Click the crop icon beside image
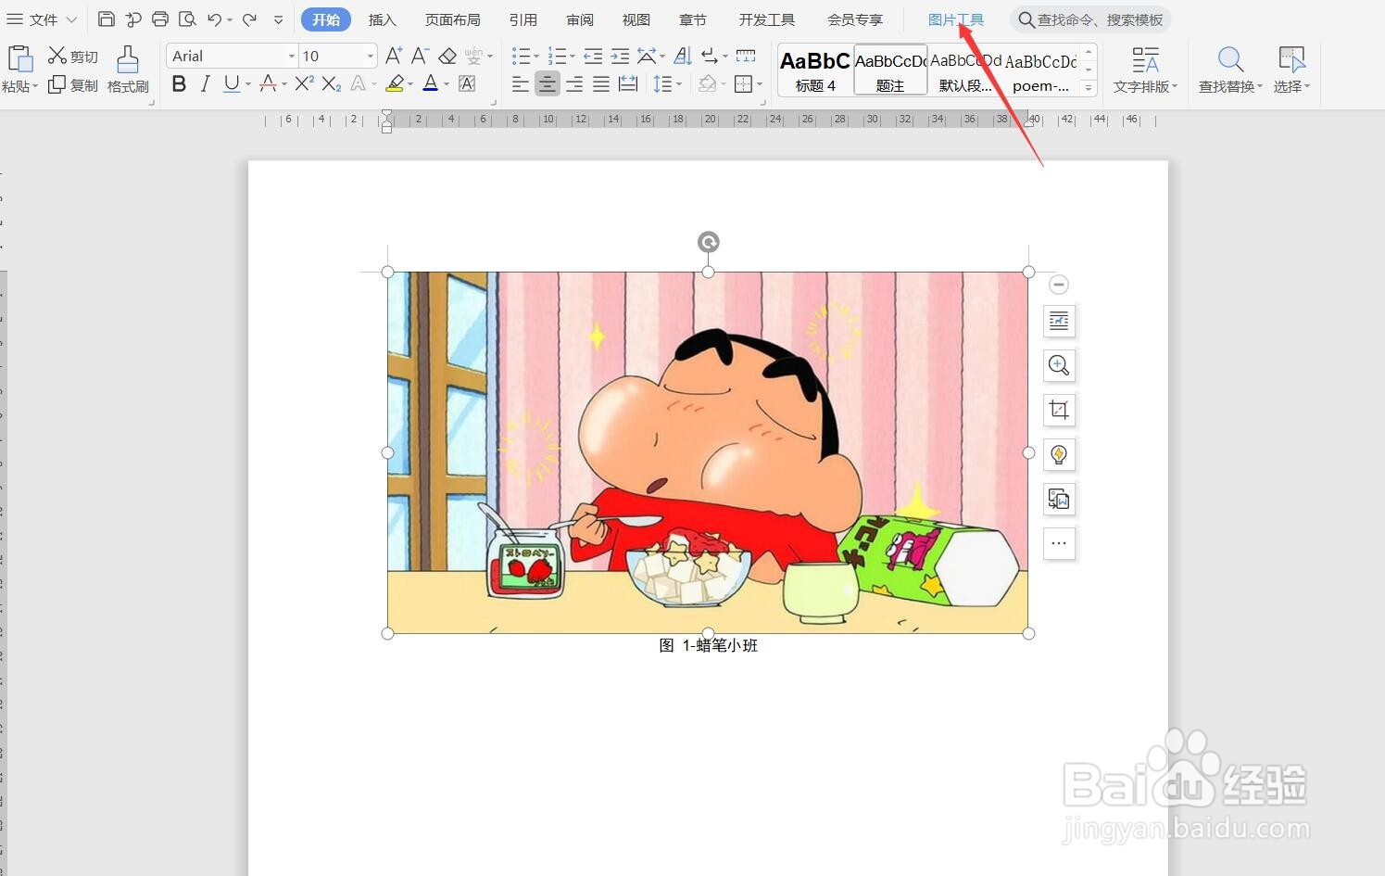 (1059, 410)
